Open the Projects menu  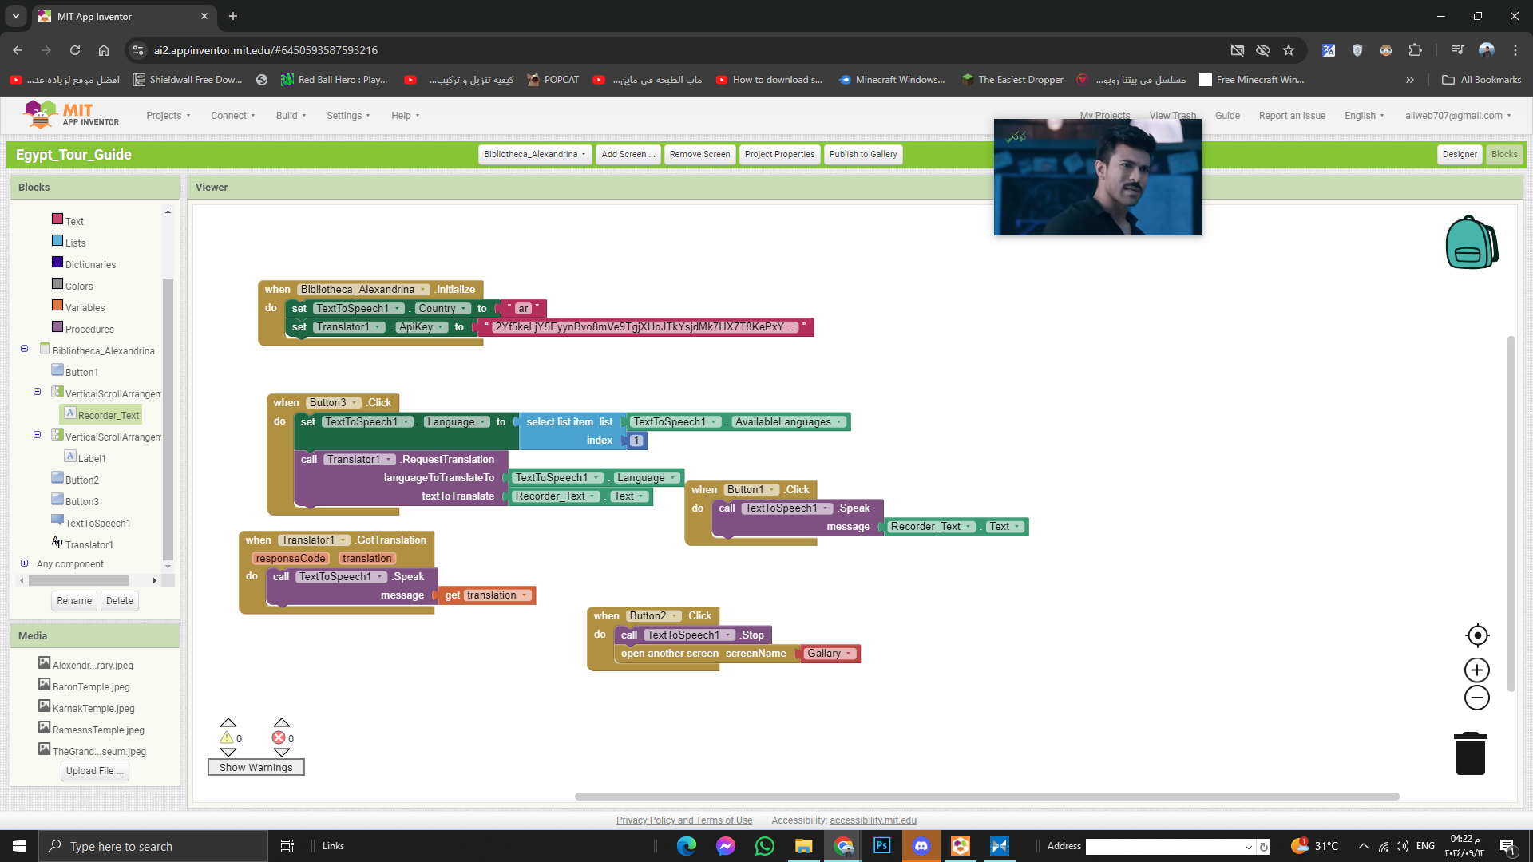pyautogui.click(x=168, y=116)
